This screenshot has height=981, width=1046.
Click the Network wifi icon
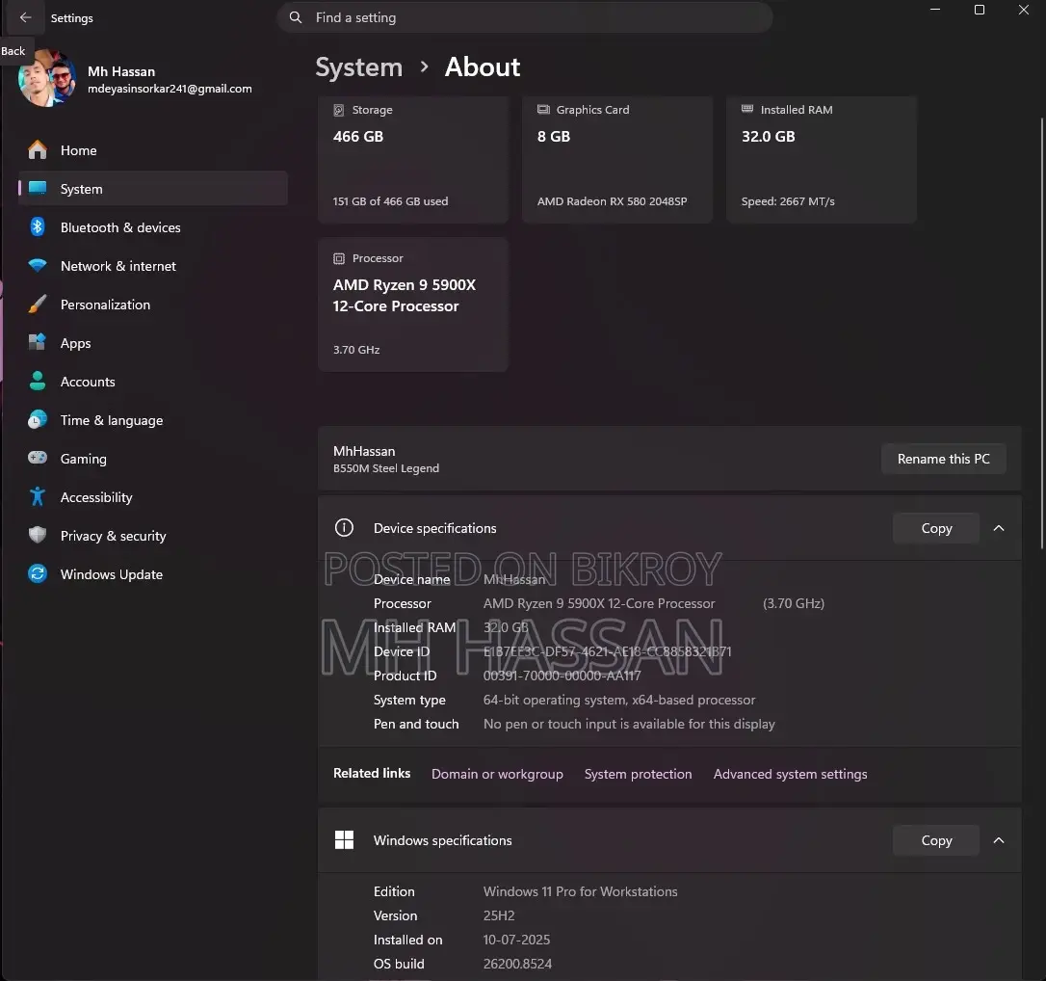(38, 266)
